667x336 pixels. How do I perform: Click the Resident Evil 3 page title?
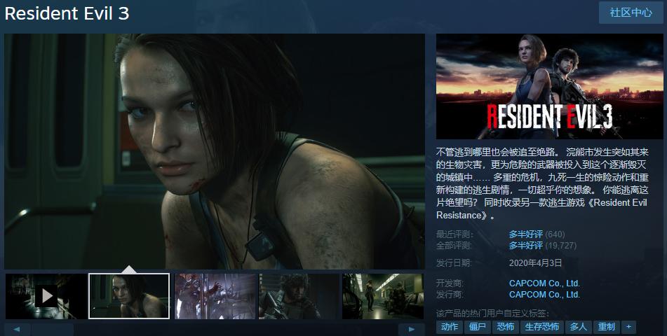click(x=67, y=13)
